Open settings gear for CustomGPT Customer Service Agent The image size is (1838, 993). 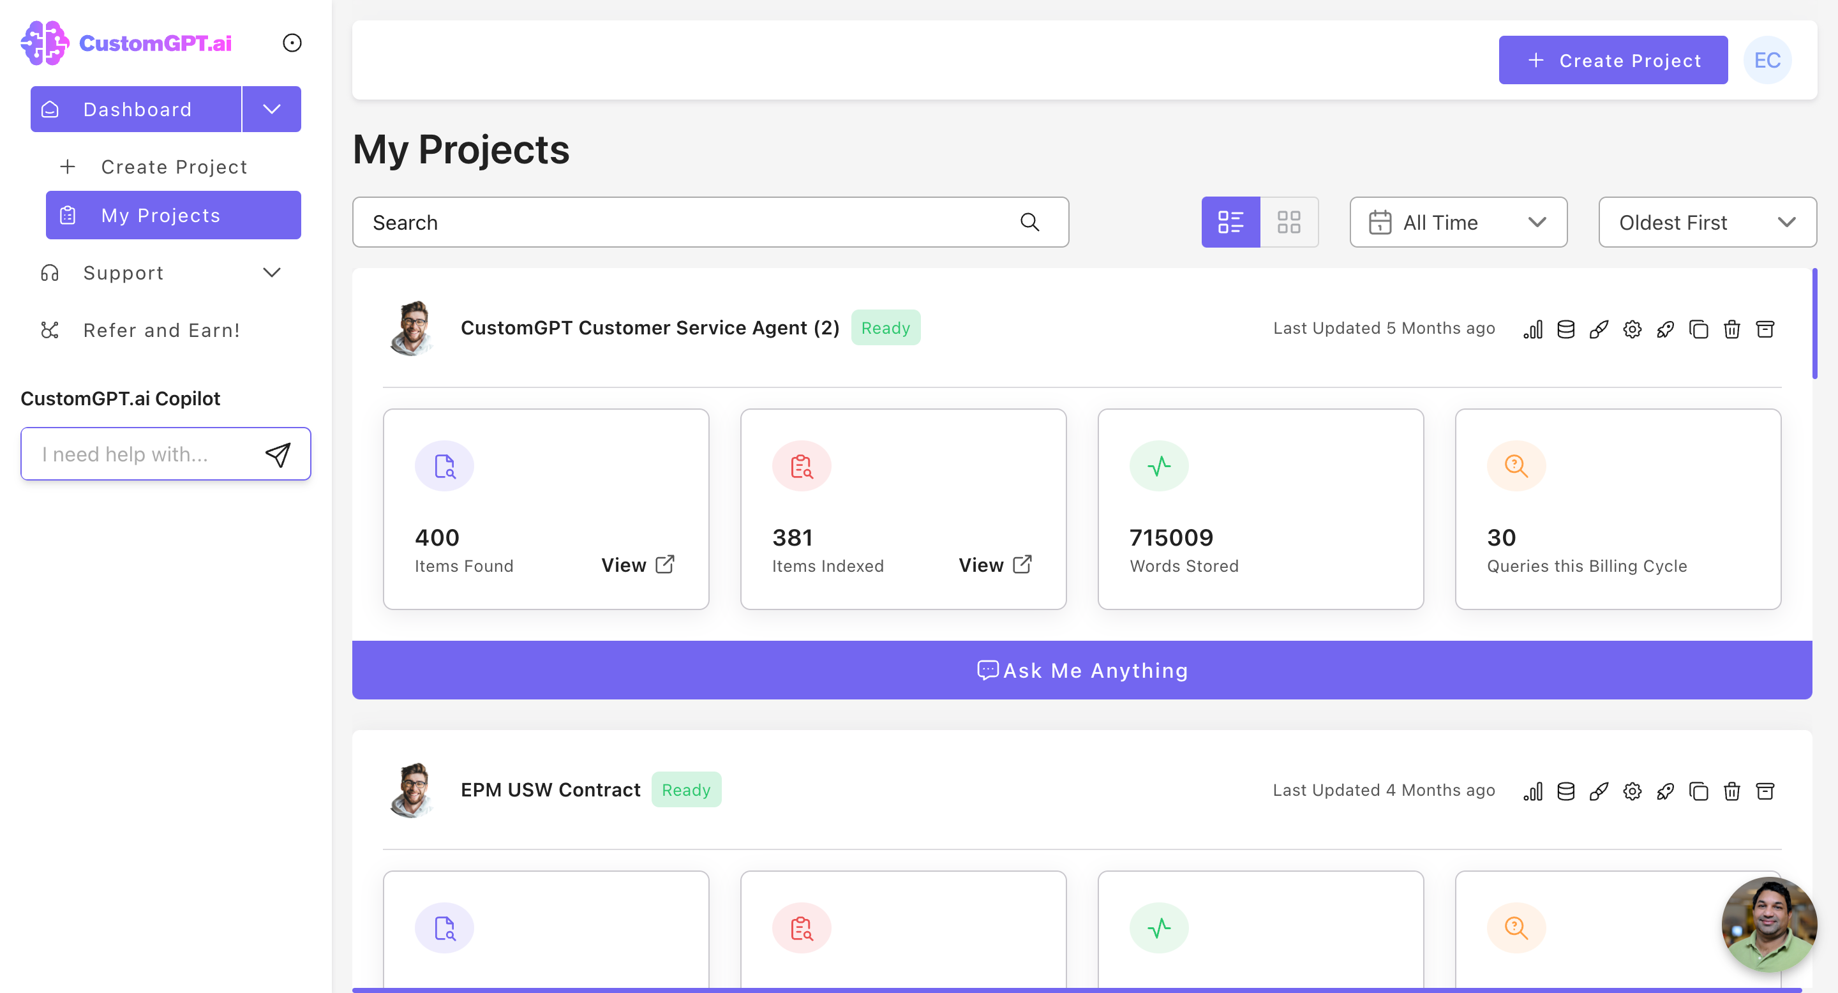pos(1632,329)
